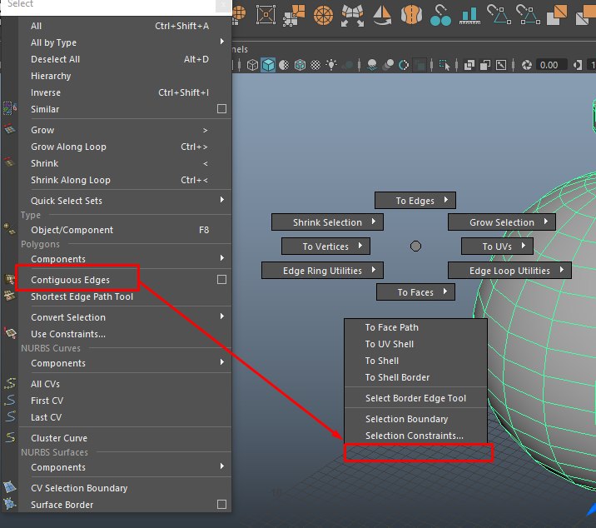Expand the Quick Select Sets submenu

(222, 200)
